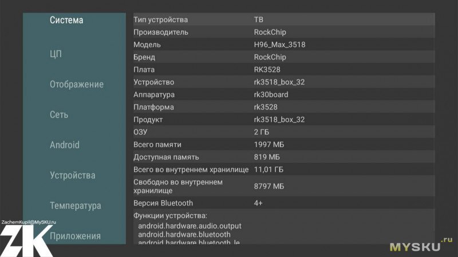The height and width of the screenshot is (257, 458).
Task: Click the Версия Bluetooth row
Action: [x=283, y=203]
